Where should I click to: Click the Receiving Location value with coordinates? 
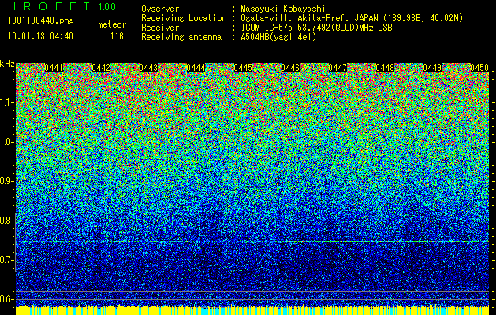coord(352,18)
